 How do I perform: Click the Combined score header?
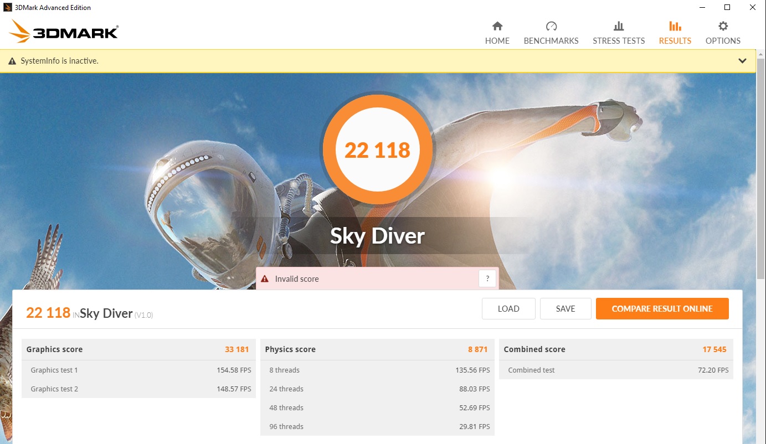534,349
